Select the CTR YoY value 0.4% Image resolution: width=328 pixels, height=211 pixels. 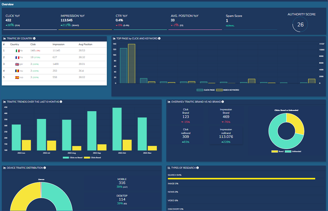pyautogui.click(x=119, y=20)
